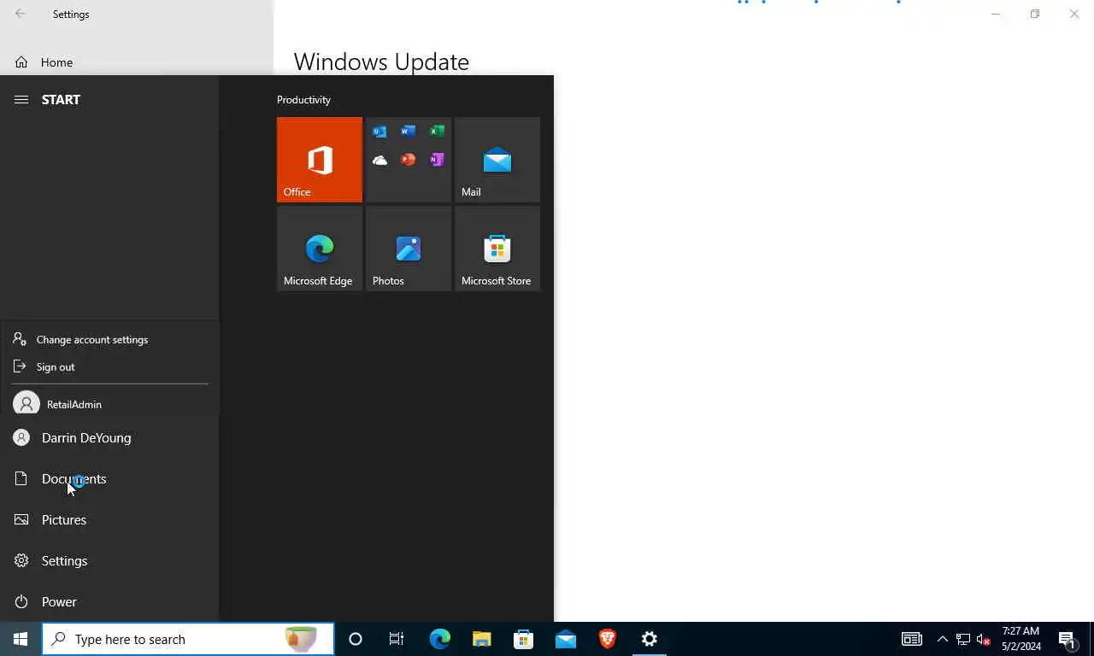Open Settings from Start sidebar
Image resolution: width=1094 pixels, height=656 pixels.
[x=109, y=560]
